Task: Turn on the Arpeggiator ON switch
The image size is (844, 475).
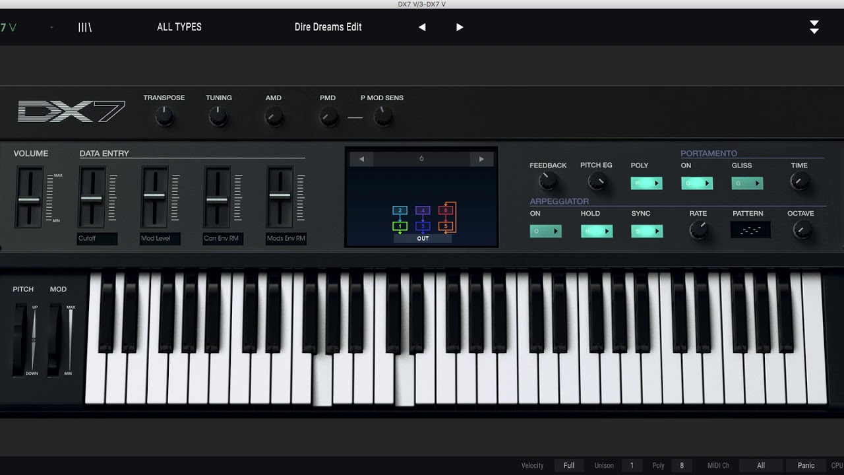Action: point(546,231)
